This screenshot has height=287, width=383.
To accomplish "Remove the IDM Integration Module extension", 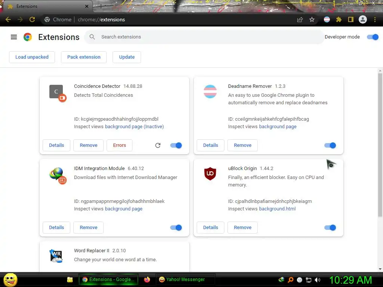I will click(x=88, y=228).
